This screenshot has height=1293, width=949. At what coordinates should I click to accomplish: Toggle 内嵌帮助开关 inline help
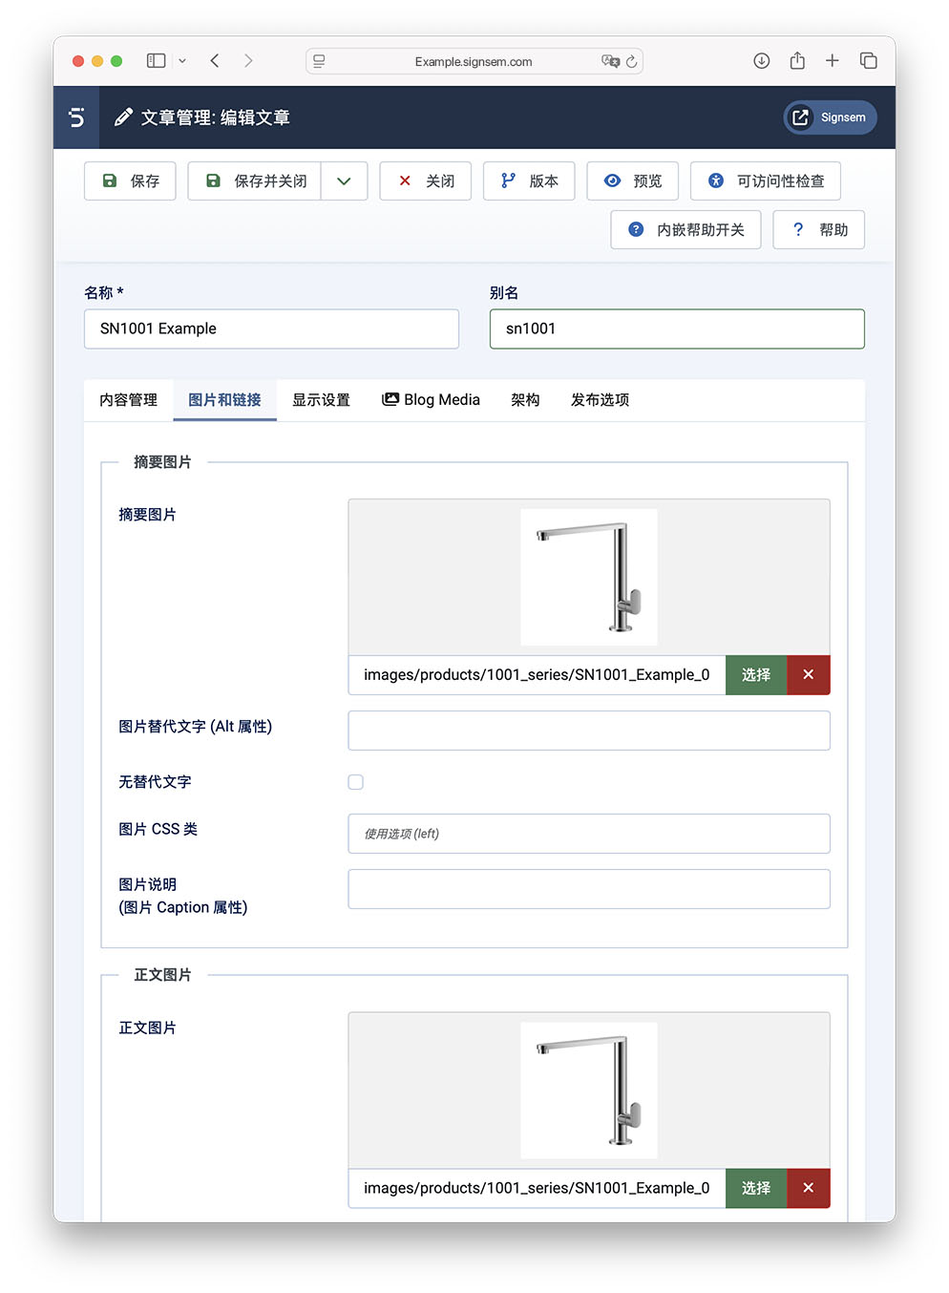pyautogui.click(x=685, y=230)
